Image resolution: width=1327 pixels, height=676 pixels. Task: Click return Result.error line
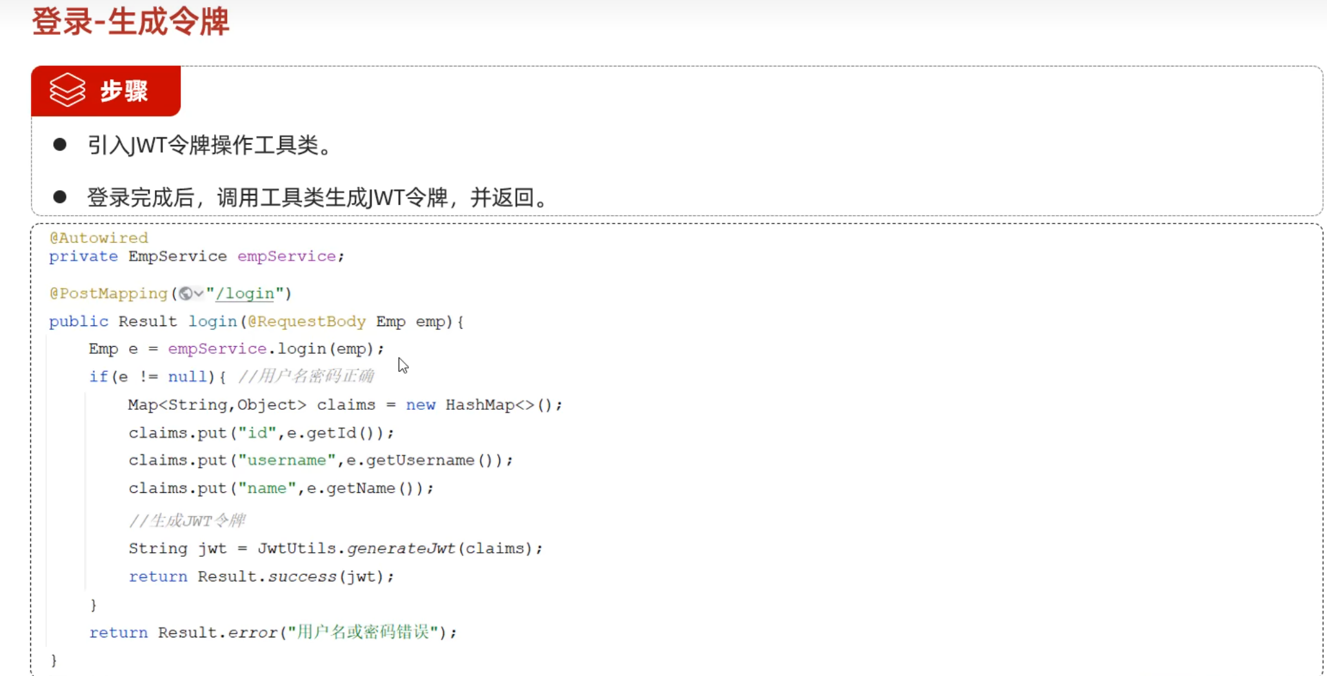click(x=273, y=633)
